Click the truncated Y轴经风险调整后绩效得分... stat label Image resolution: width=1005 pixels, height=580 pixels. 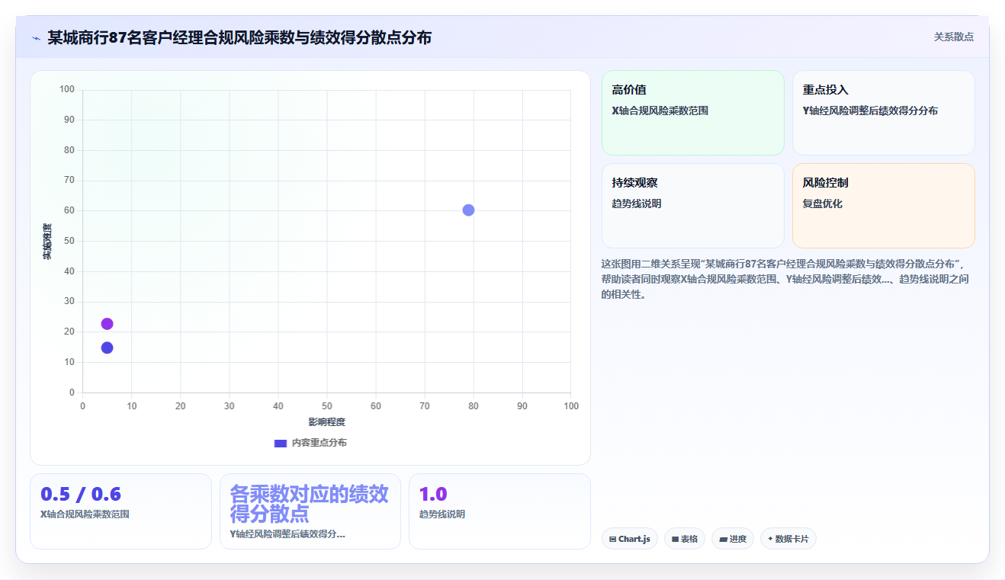click(x=287, y=534)
